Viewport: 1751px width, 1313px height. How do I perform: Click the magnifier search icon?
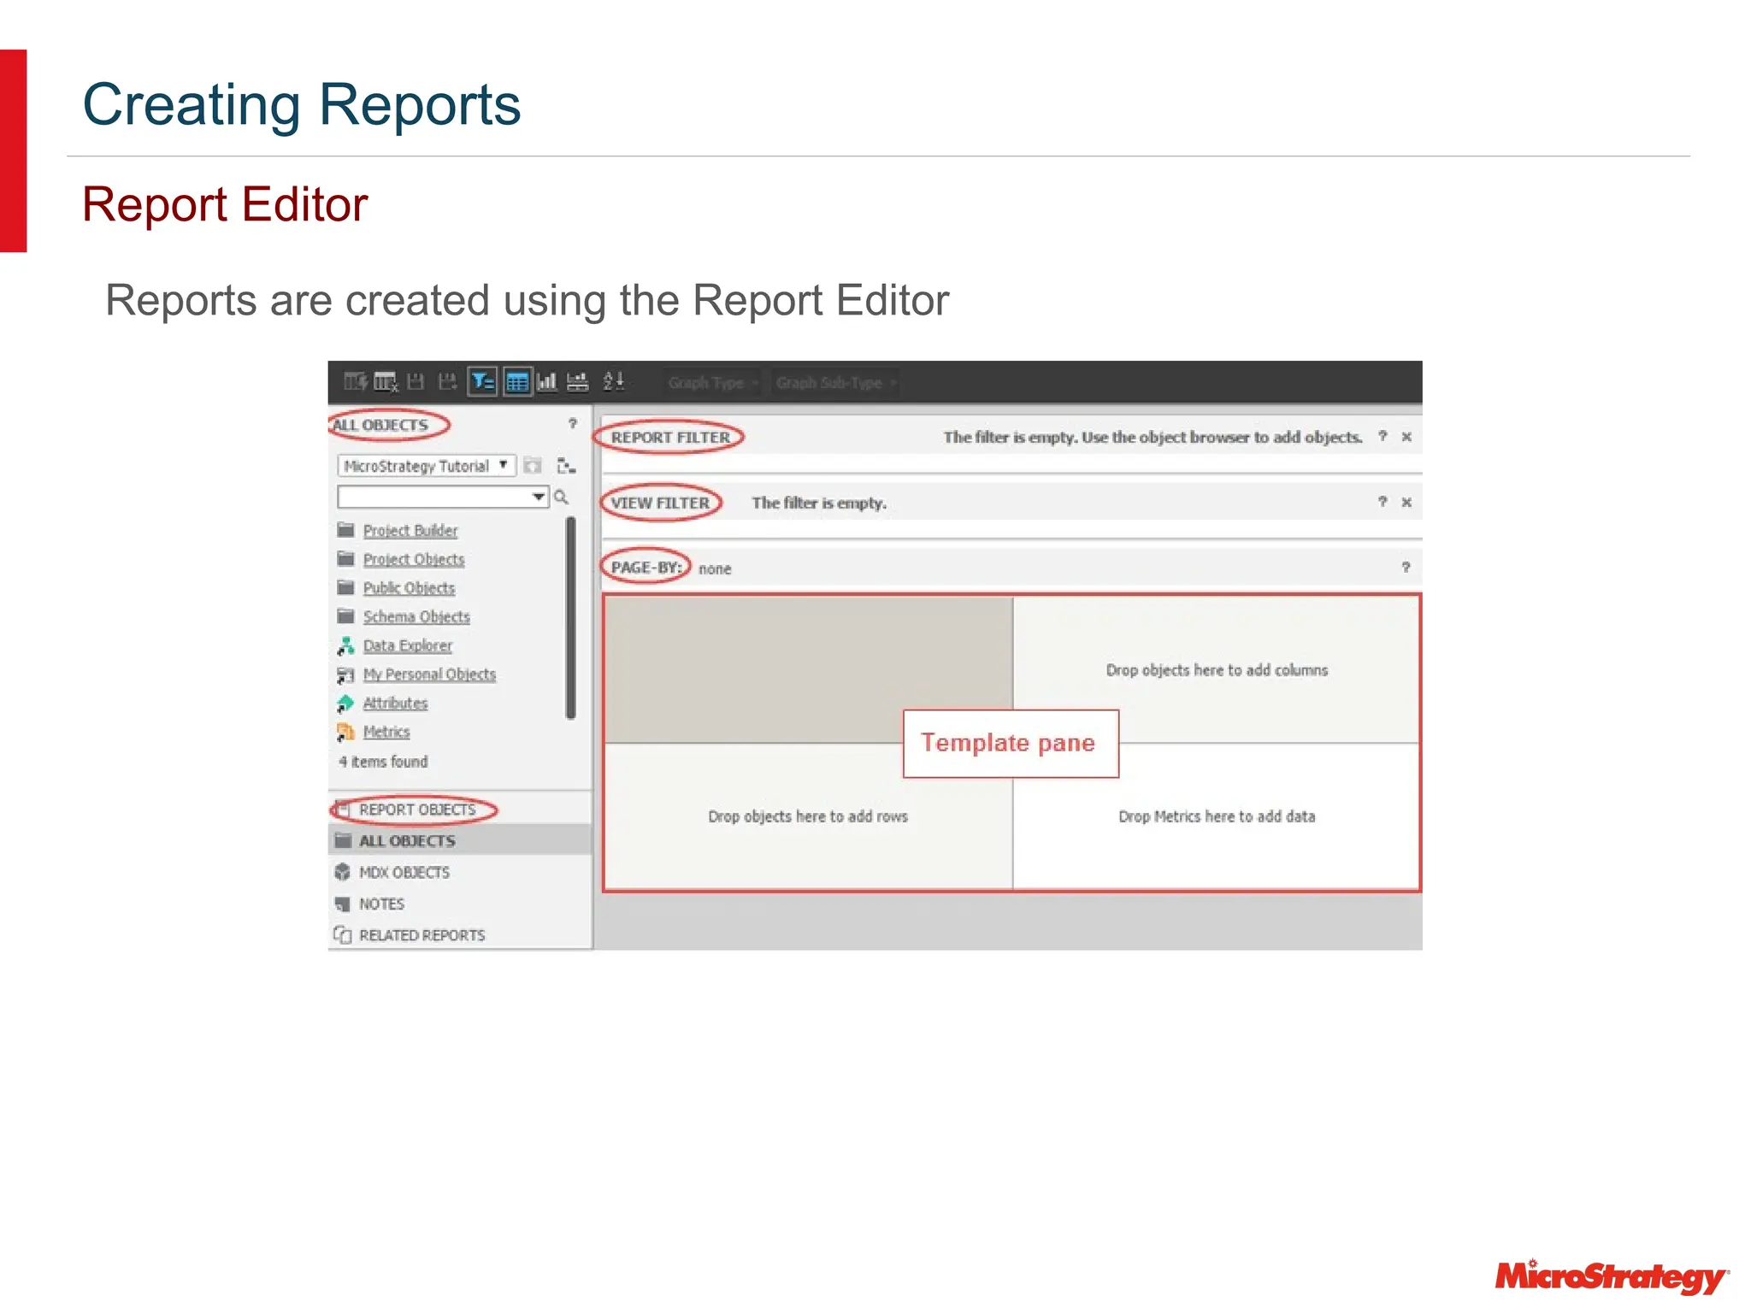coord(562,497)
